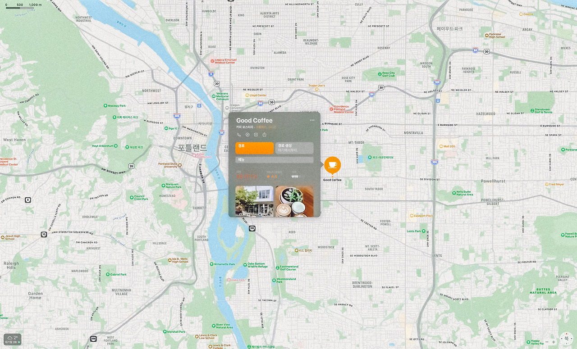Select the Gabriel Park marker

point(107,274)
